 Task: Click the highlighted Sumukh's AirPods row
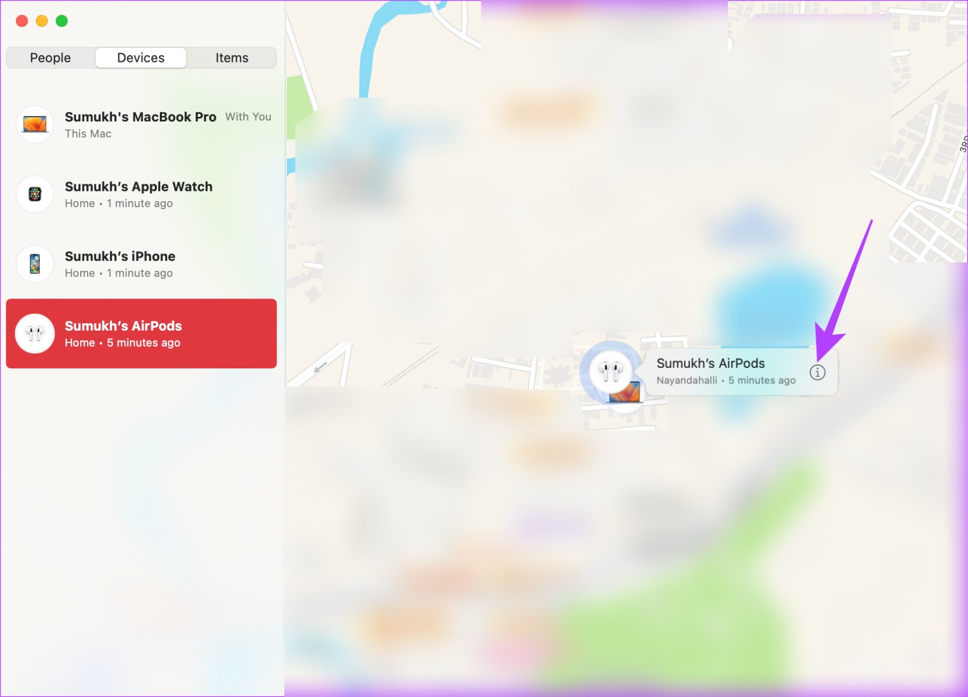142,334
